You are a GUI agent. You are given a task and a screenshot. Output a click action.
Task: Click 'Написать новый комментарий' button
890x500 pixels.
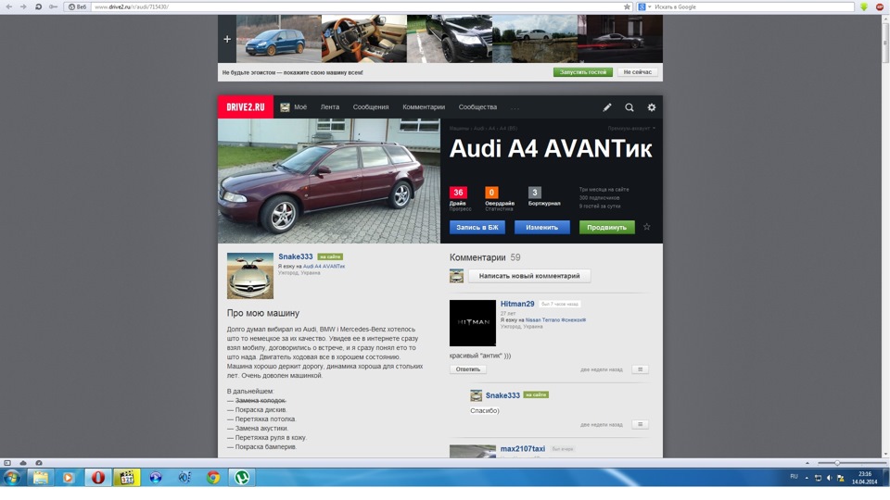529,276
